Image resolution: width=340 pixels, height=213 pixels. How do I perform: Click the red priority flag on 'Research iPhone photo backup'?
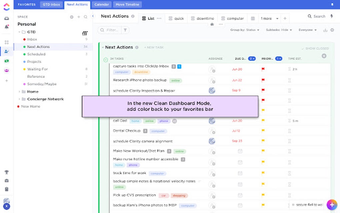click(x=263, y=80)
